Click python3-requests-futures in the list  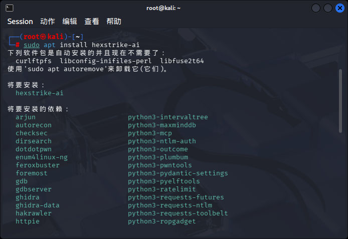pyautogui.click(x=176, y=197)
